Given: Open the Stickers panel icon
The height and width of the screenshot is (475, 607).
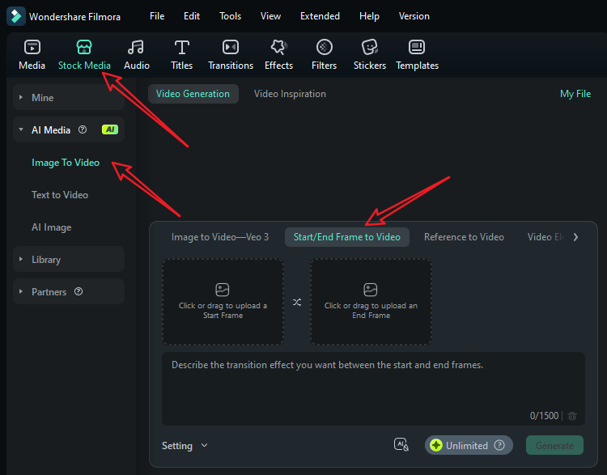Looking at the screenshot, I should (369, 47).
